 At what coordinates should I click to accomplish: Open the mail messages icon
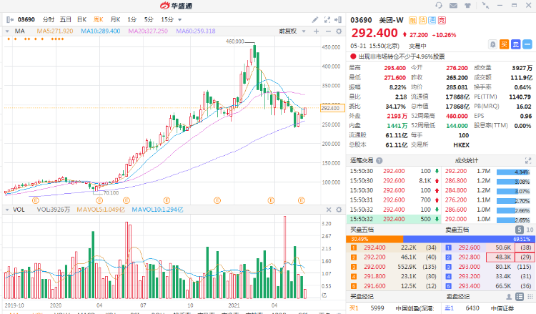pyautogui.click(x=453, y=5)
